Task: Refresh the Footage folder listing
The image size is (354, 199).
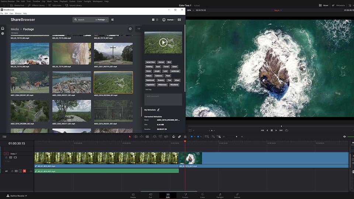Action: [130, 29]
